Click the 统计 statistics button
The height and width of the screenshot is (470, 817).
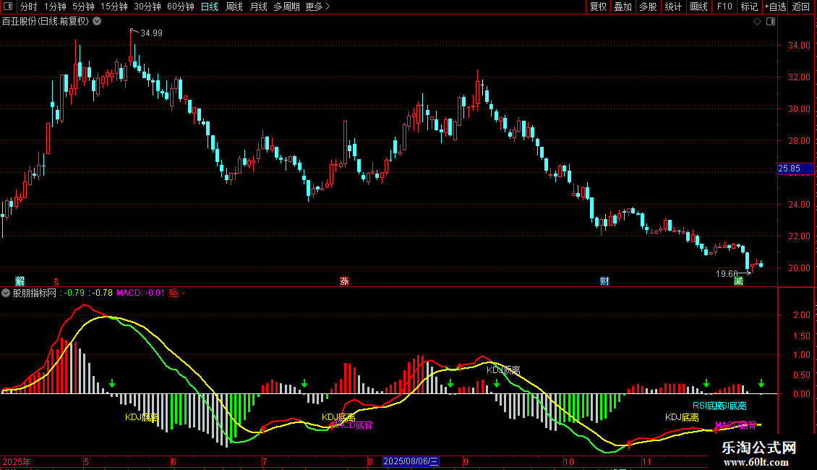click(x=672, y=7)
